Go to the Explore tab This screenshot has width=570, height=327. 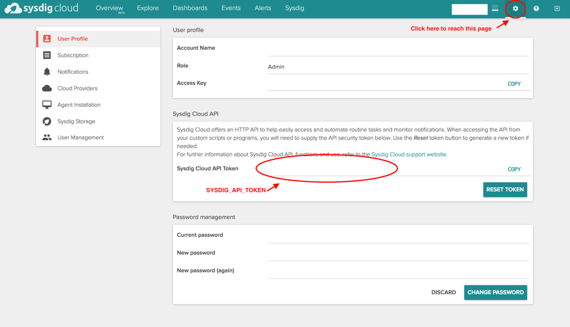coord(147,8)
